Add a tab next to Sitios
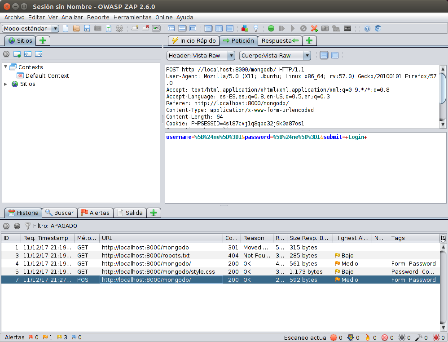 43,40
